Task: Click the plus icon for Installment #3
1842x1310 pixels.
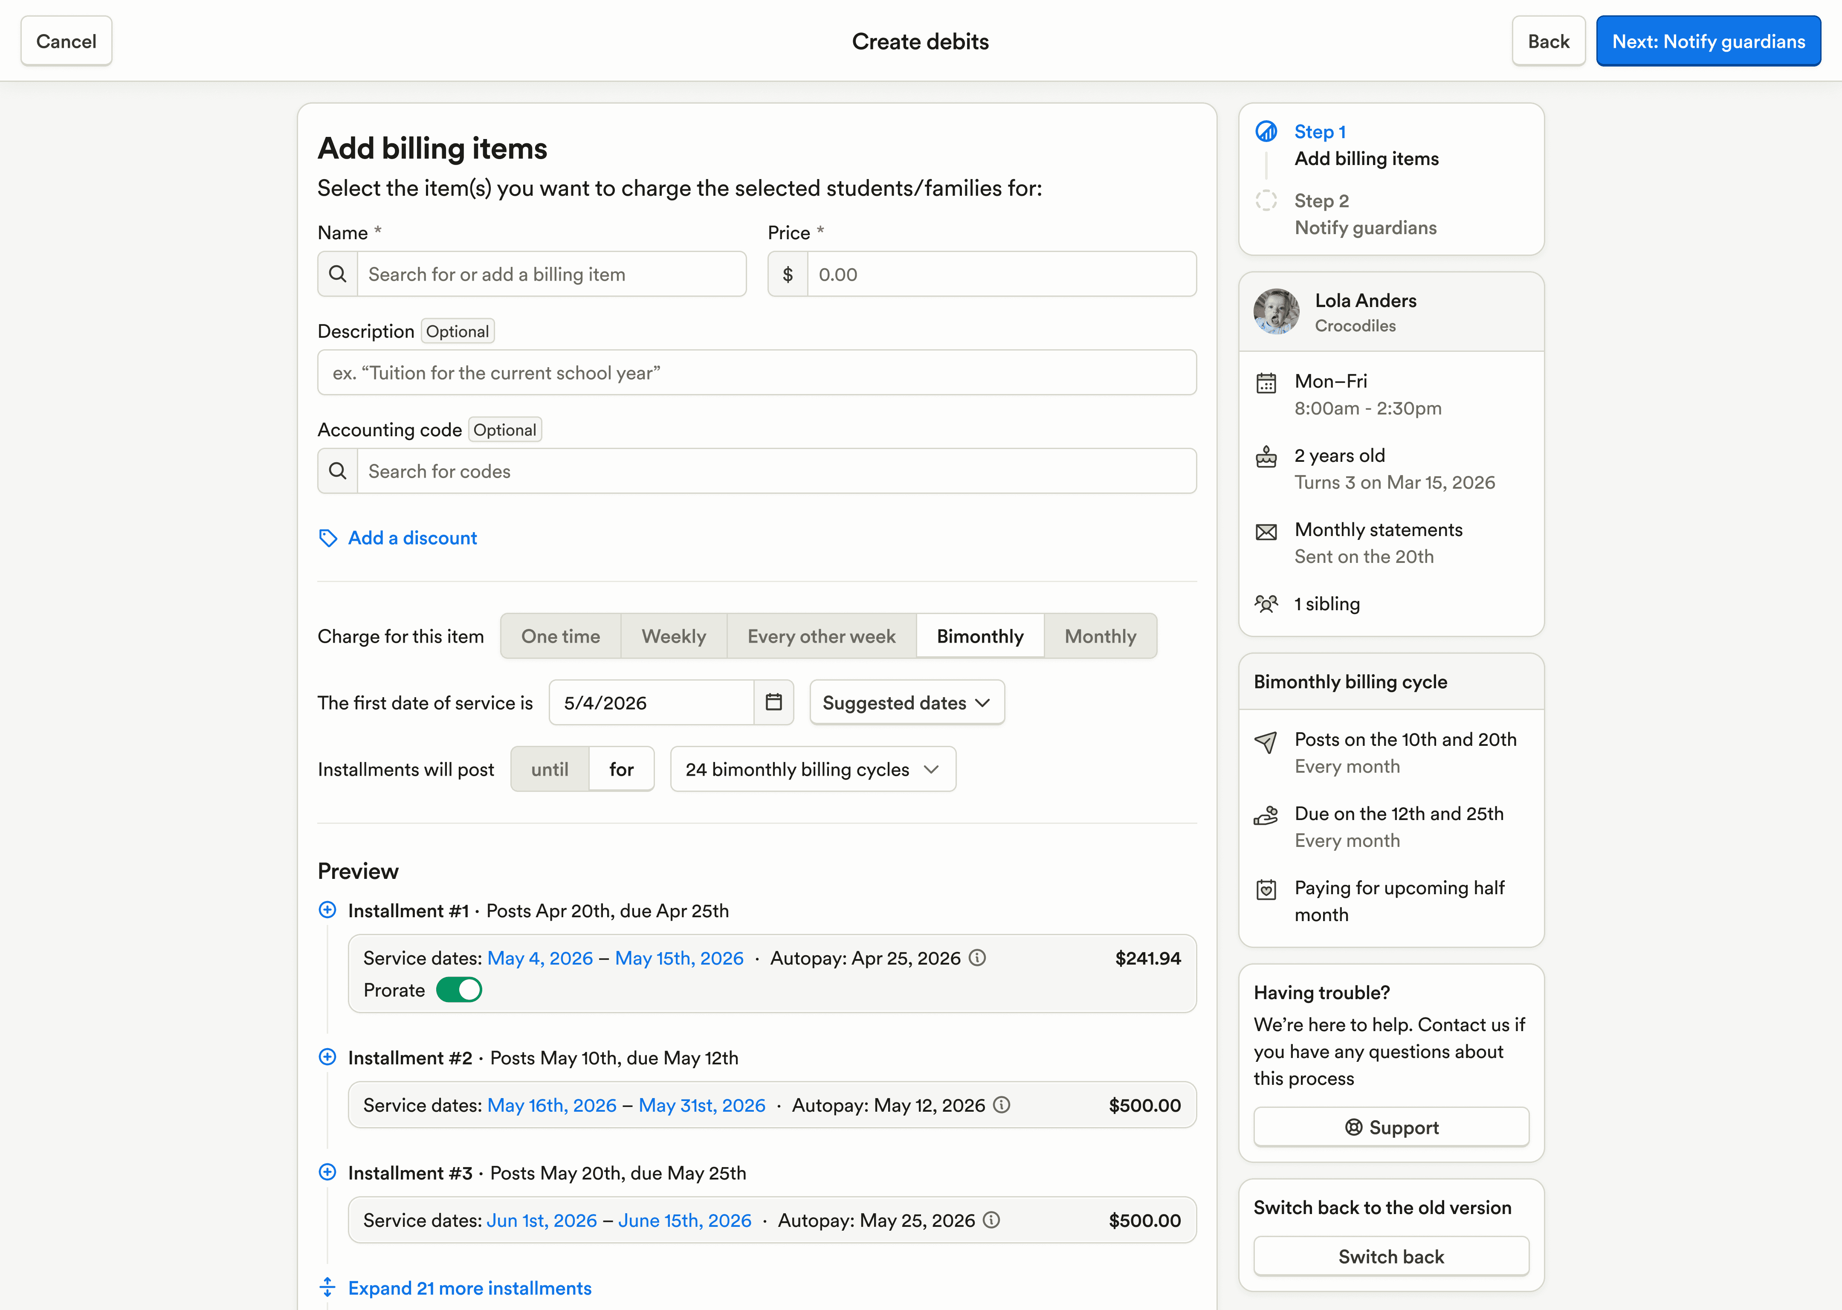Action: tap(327, 1172)
